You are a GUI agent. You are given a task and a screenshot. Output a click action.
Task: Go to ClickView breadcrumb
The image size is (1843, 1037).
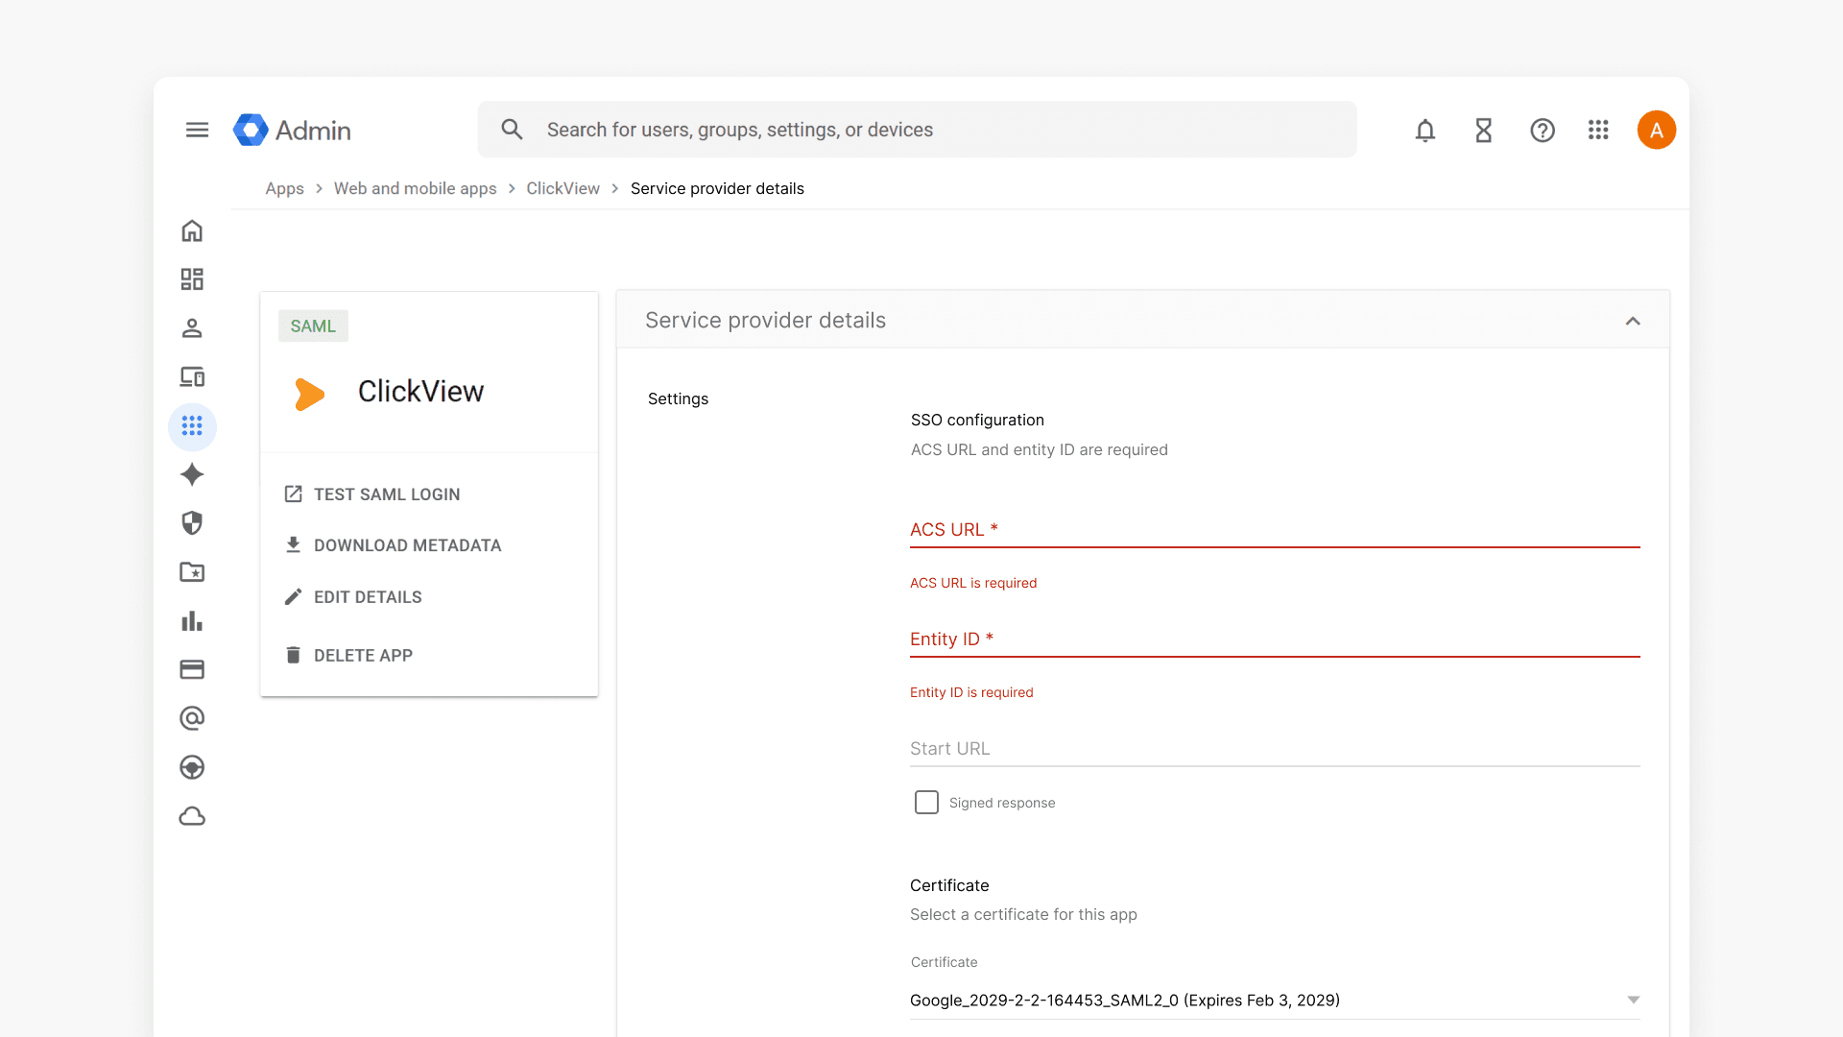pyautogui.click(x=562, y=188)
